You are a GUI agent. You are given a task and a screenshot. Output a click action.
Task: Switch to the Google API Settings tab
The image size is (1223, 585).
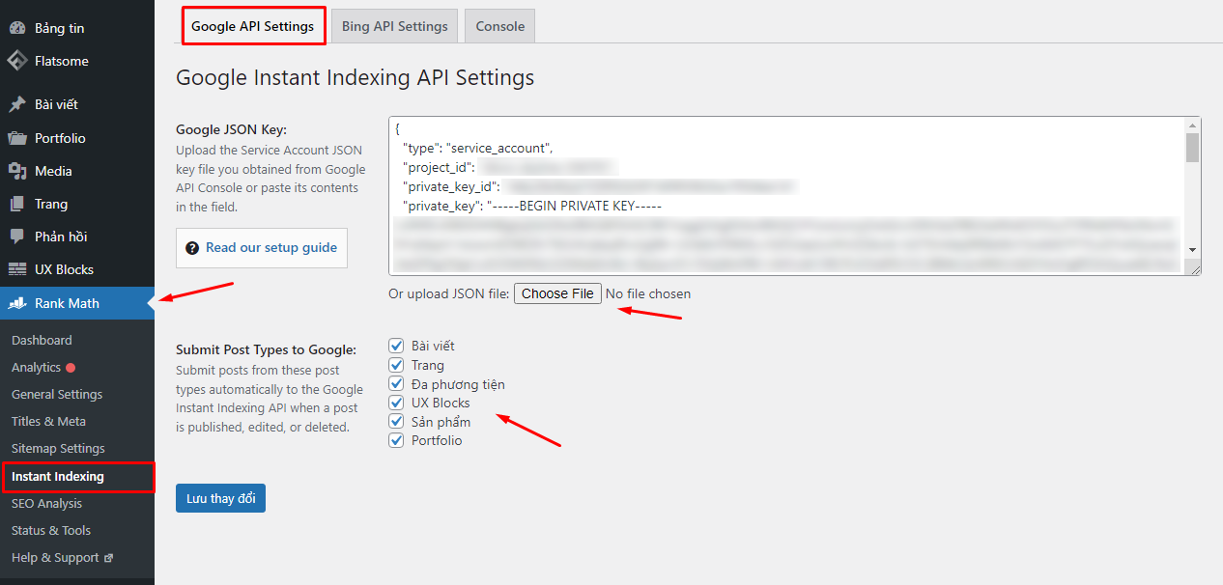point(253,26)
